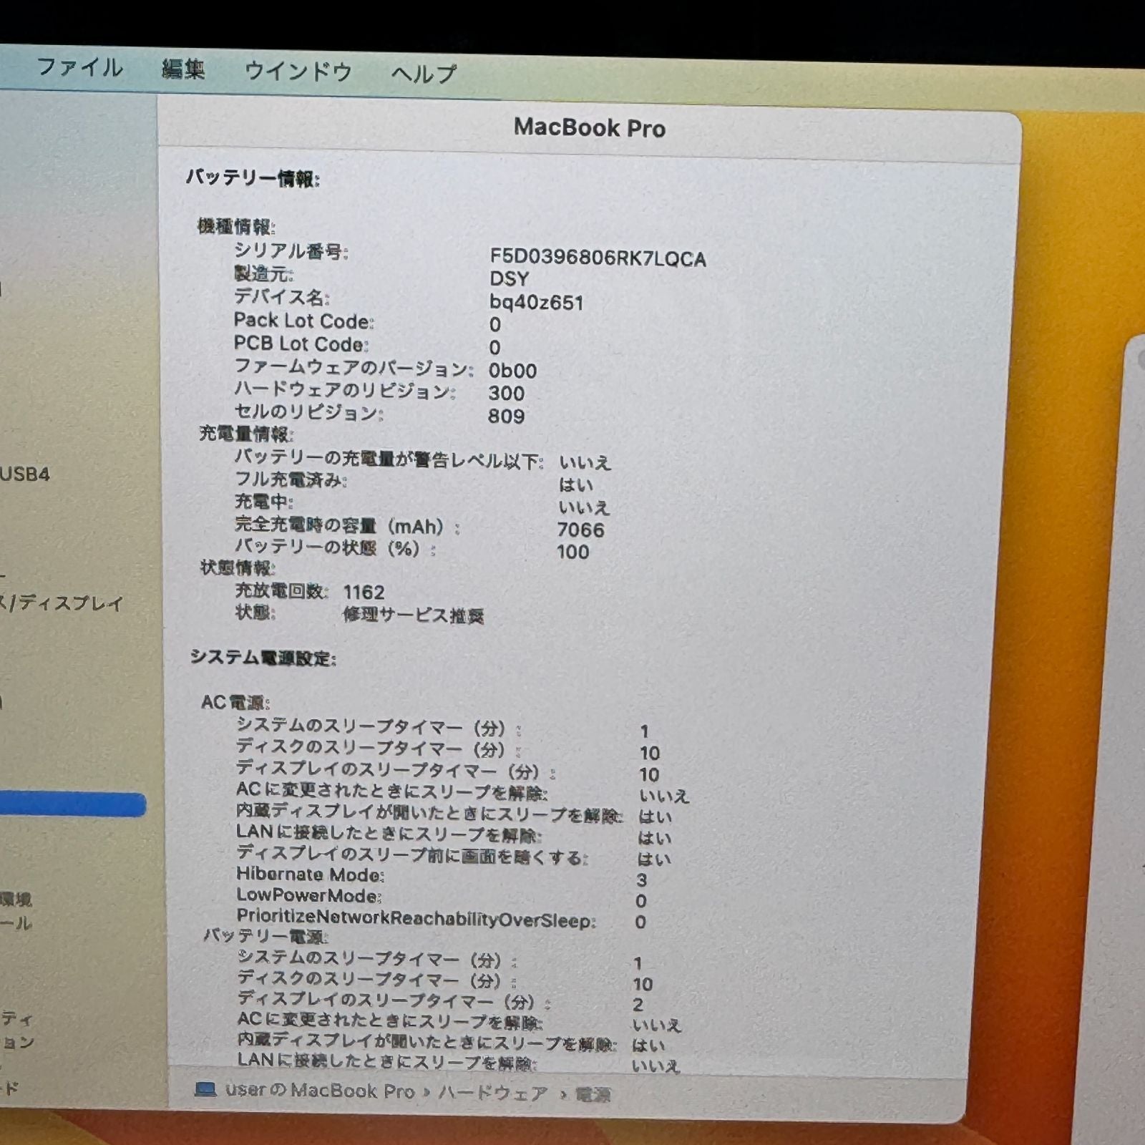
Task: Click serial number F5D0396806RK7LQCA
Action: [x=598, y=258]
